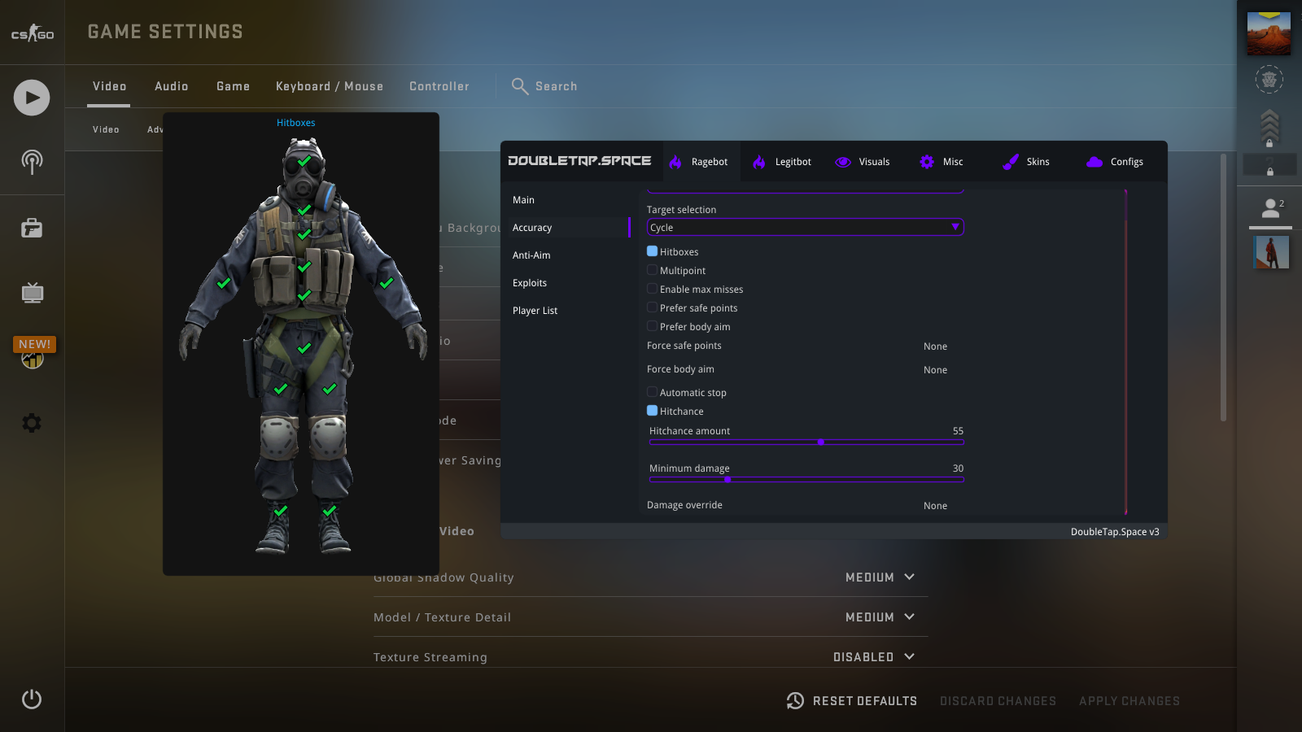Select the Video main tab
The height and width of the screenshot is (732, 1302).
tap(109, 86)
